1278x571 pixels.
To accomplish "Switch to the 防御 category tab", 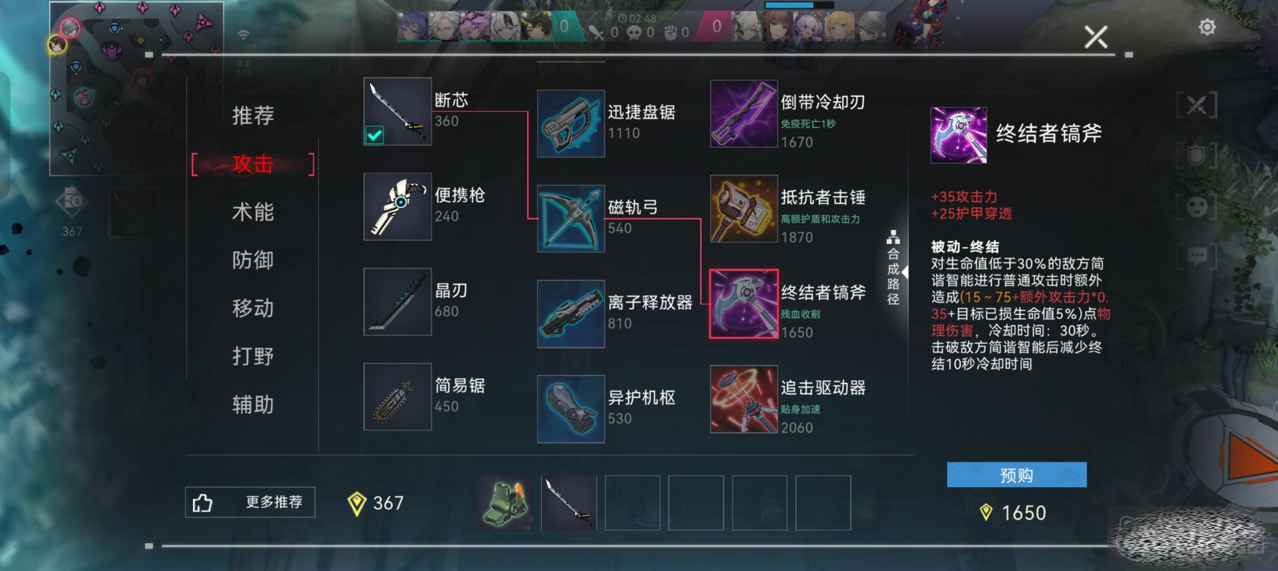I will point(253,260).
